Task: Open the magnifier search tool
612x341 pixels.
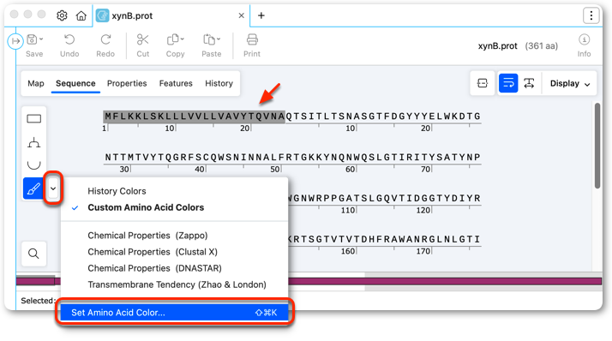Action: pyautogui.click(x=34, y=254)
